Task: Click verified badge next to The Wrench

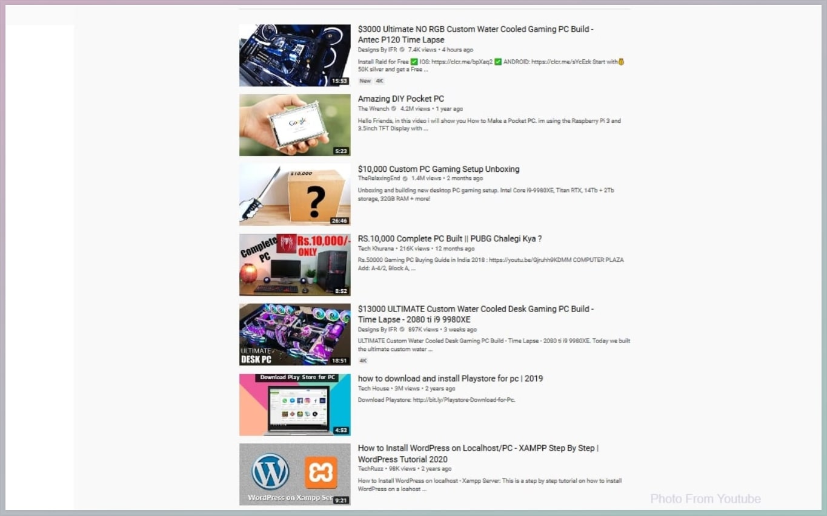Action: [x=394, y=109]
